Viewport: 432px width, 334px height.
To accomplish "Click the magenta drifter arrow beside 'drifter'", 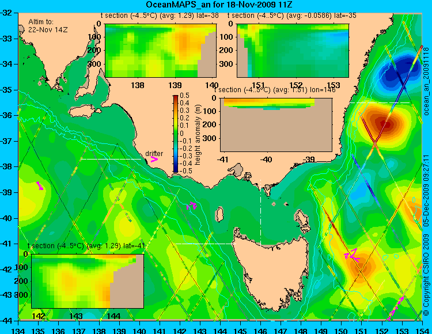I will tap(154, 159).
